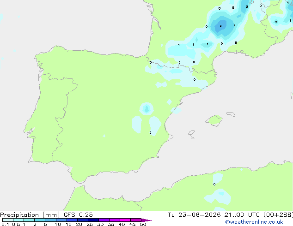This screenshot has width=293, height=226.
Task: Select the 40–45 mm magenta swatch
Action: tap(125, 220)
